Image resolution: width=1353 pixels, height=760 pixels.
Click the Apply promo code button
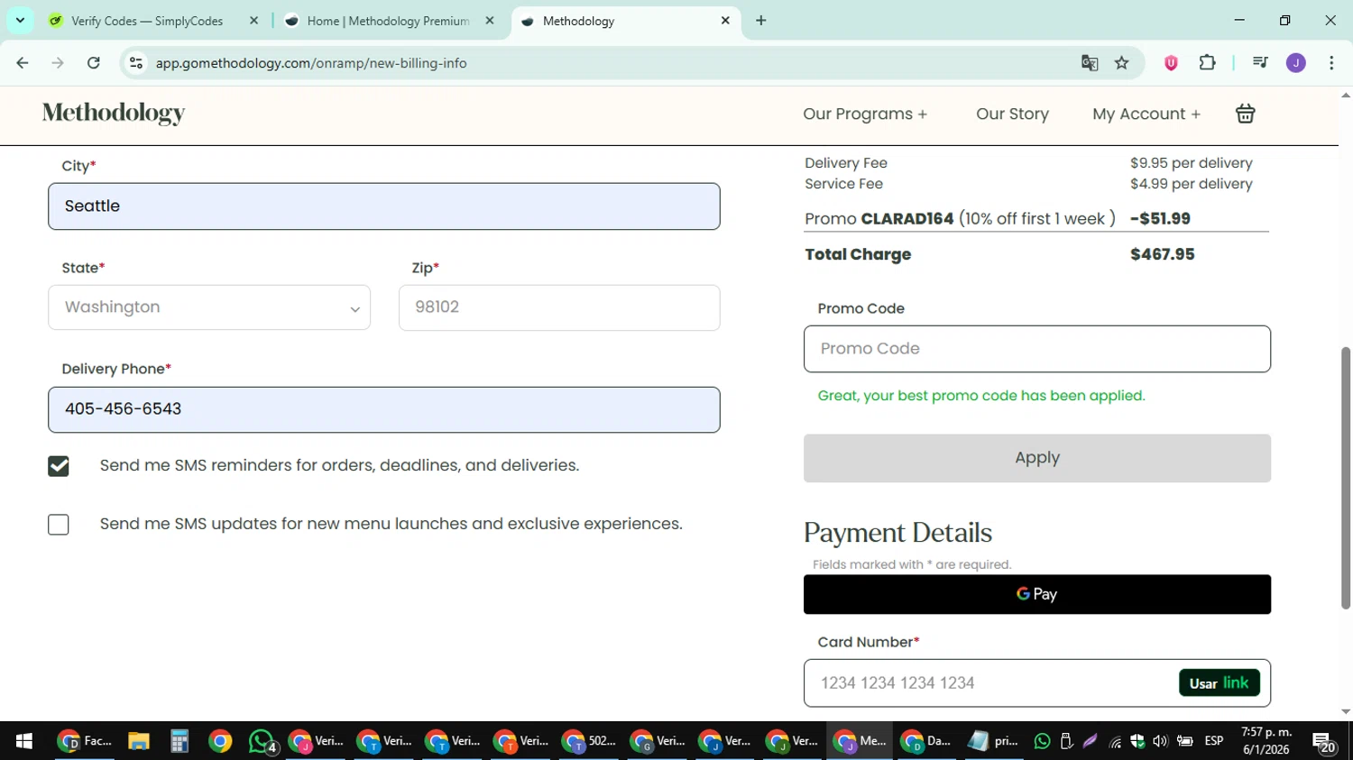tap(1037, 458)
